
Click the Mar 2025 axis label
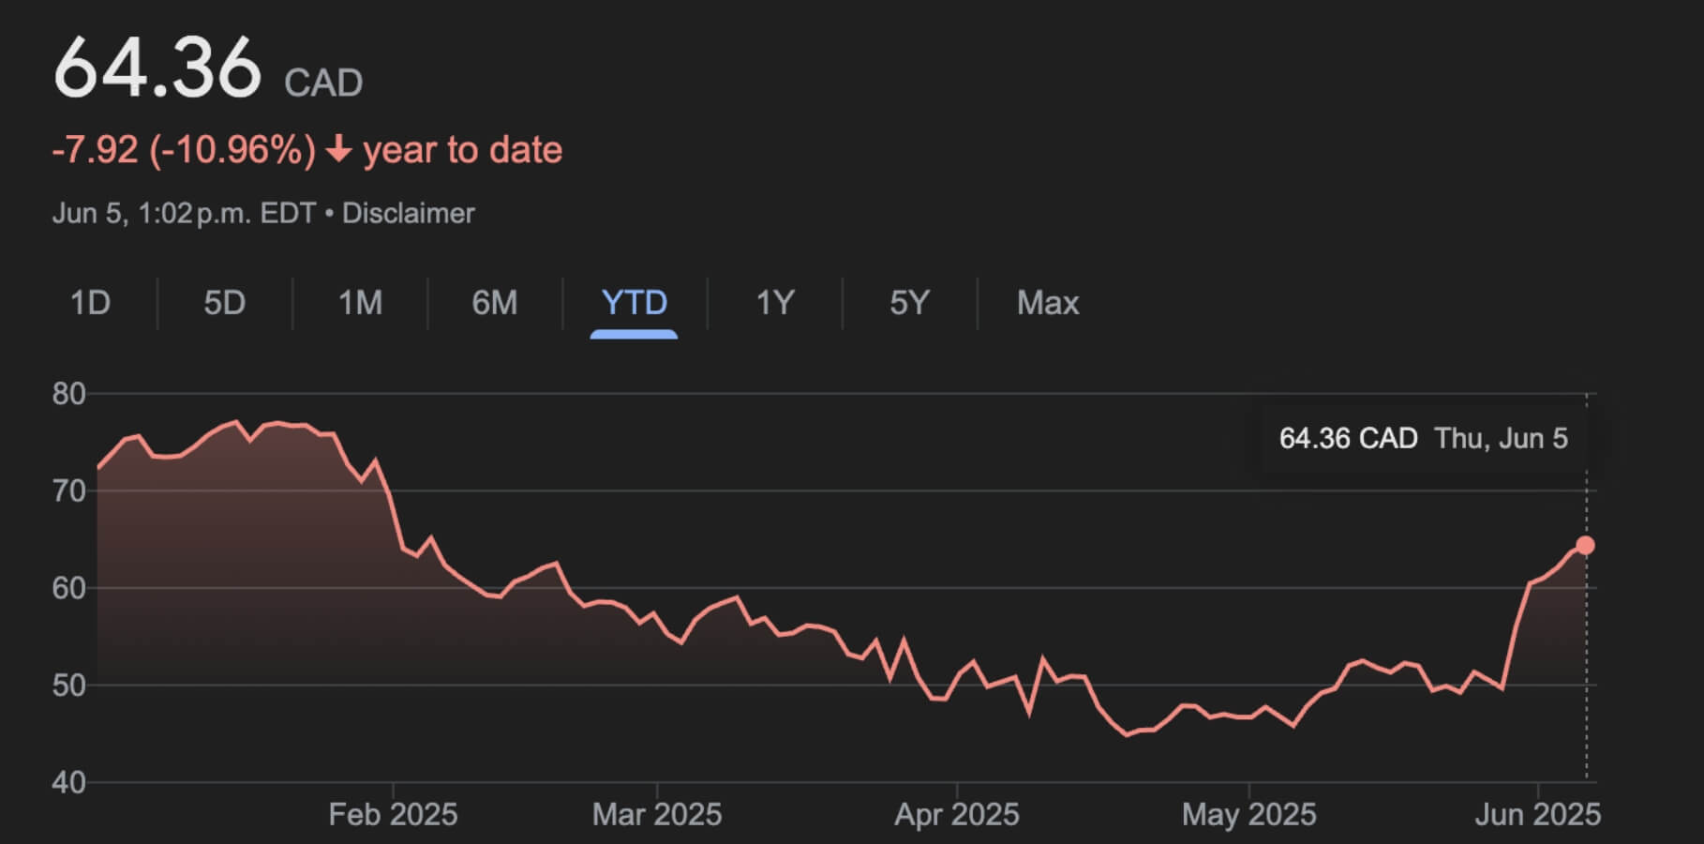click(657, 814)
